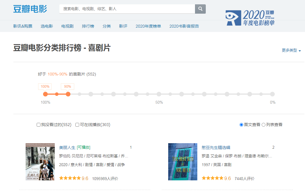Check the 可在线播放(303) checkbox
This screenshot has width=305, height=194.
pyautogui.click(x=77, y=125)
